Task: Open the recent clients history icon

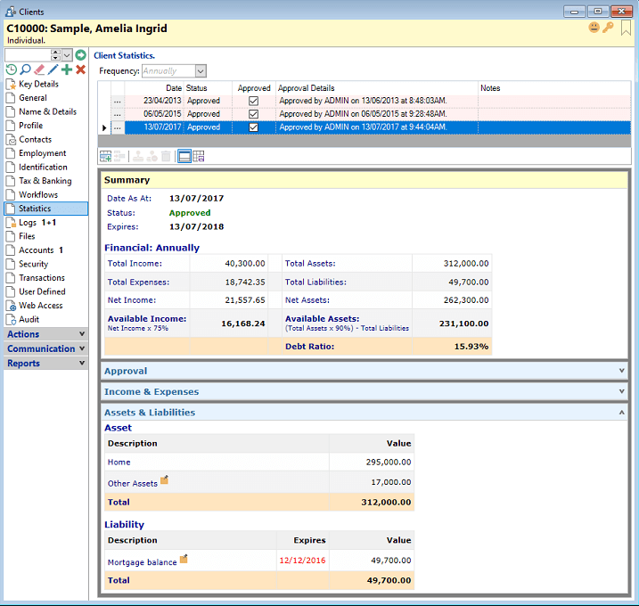Action: coord(12,70)
